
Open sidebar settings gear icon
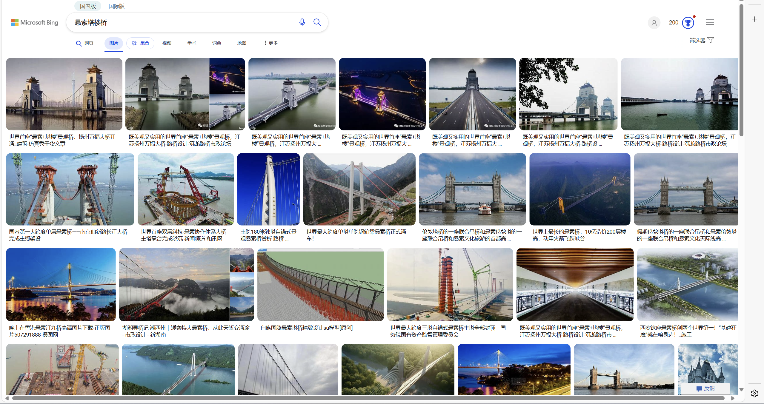(754, 394)
